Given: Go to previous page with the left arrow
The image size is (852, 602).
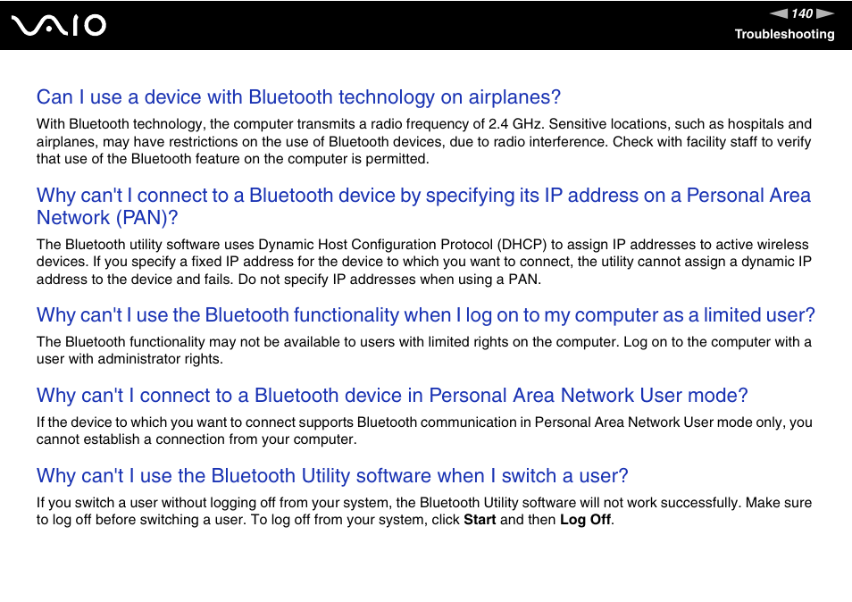Looking at the screenshot, I should 779,13.
